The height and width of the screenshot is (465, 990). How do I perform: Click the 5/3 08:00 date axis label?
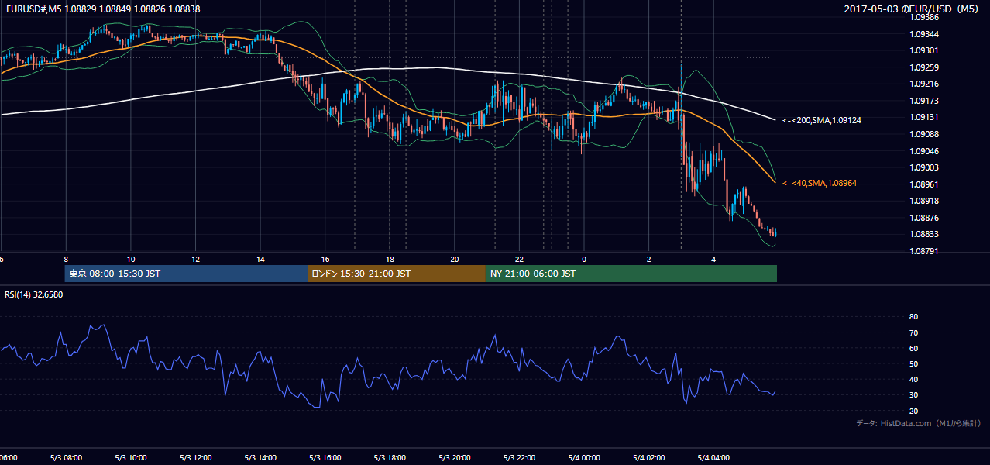(66, 458)
